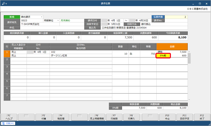The width and height of the screenshot is (211, 126).
Task: Delete the row with F7 行削除
Action: [114, 117]
